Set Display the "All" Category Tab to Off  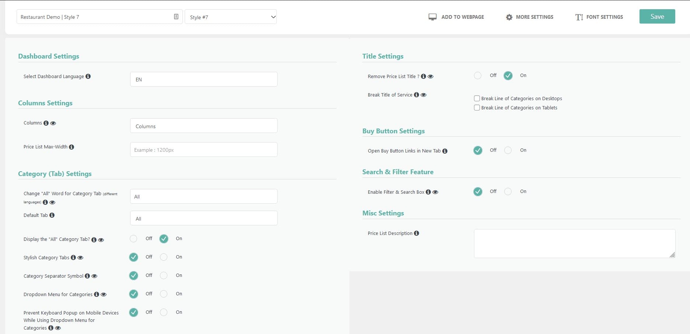click(133, 239)
